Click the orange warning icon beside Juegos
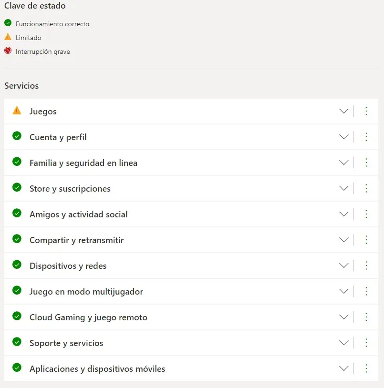The width and height of the screenshot is (384, 388). (x=17, y=111)
